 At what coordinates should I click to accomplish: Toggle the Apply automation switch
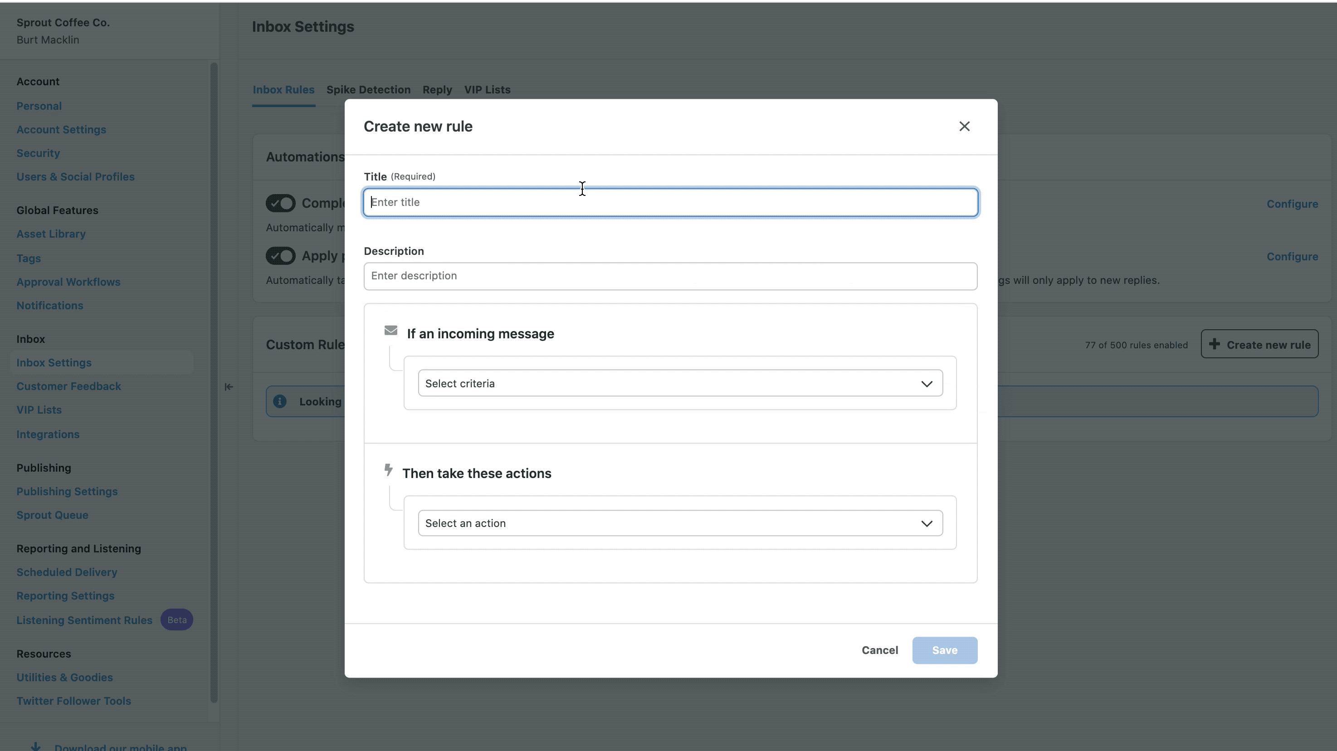[281, 256]
